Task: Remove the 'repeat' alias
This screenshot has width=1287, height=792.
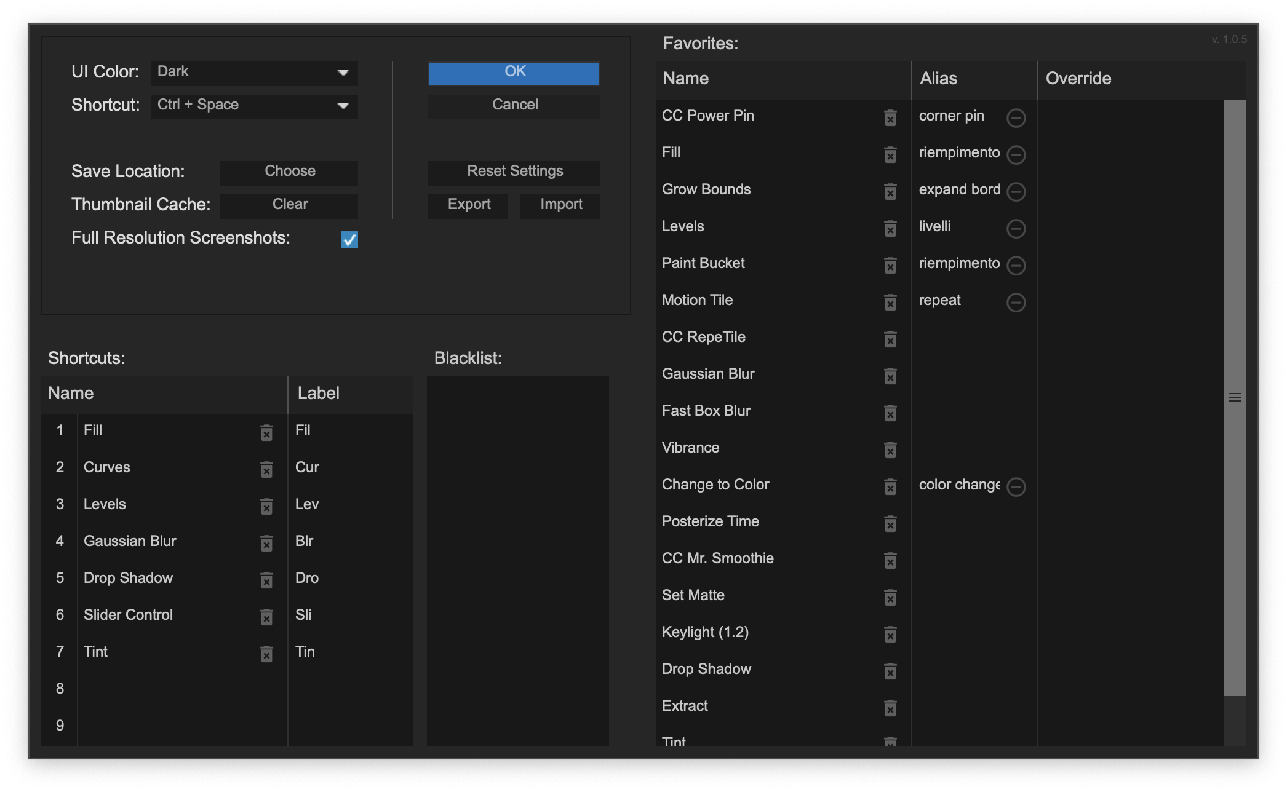Action: coord(1016,302)
